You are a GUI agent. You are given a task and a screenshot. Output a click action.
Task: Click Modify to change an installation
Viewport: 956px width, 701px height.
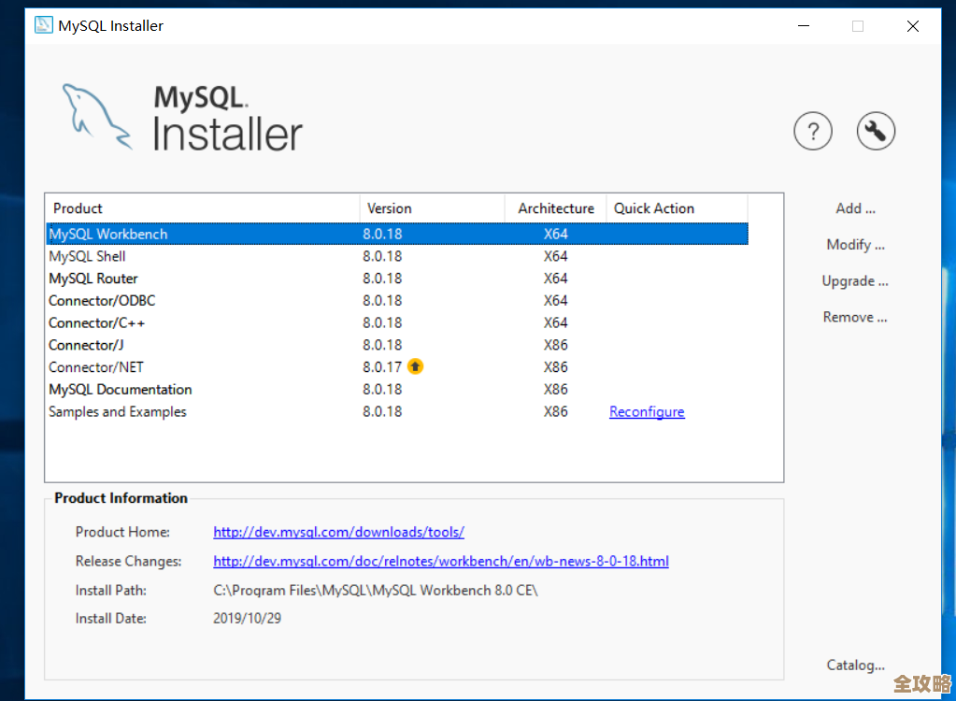(x=854, y=244)
